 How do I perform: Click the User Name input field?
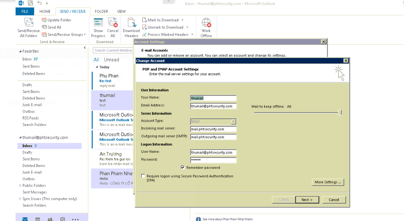(213, 152)
